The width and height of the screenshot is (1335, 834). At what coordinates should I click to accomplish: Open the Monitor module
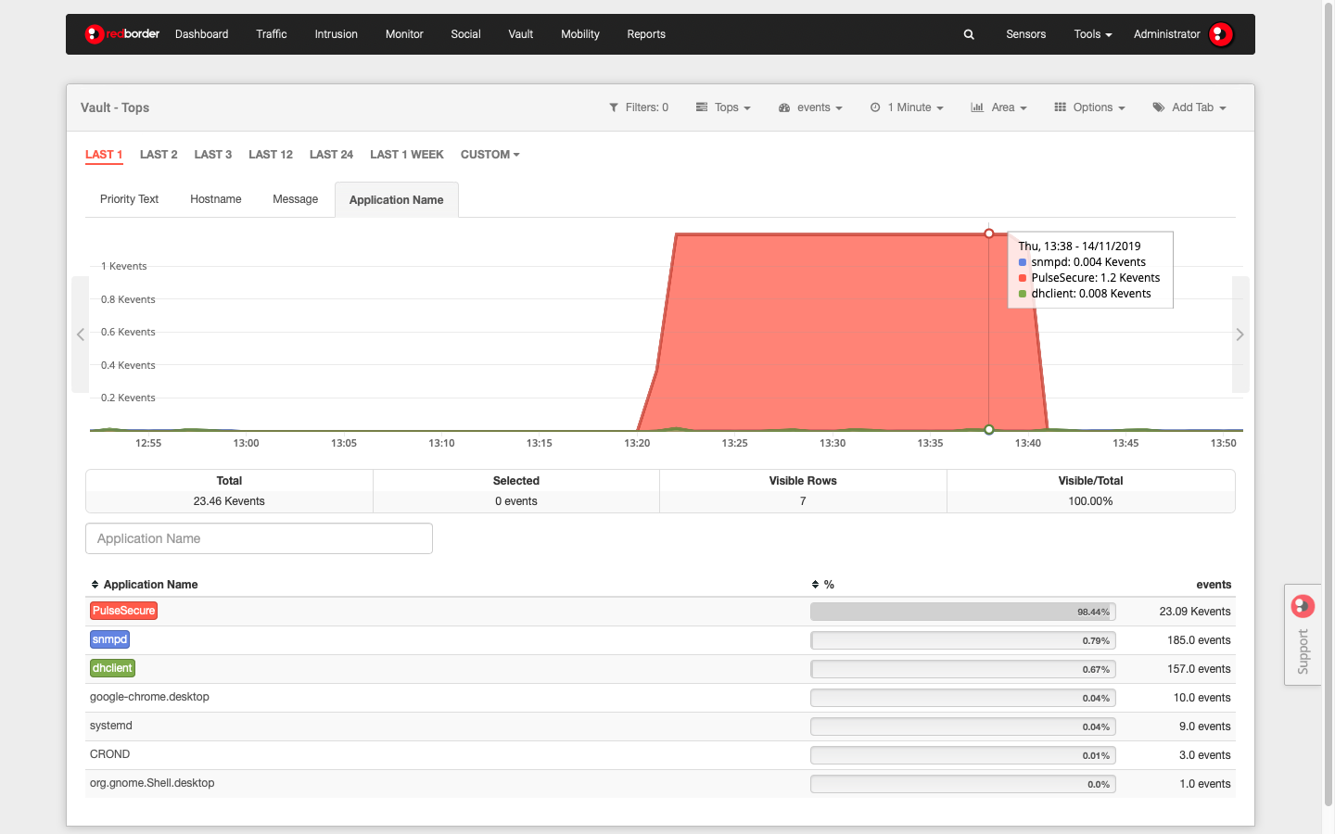[404, 34]
